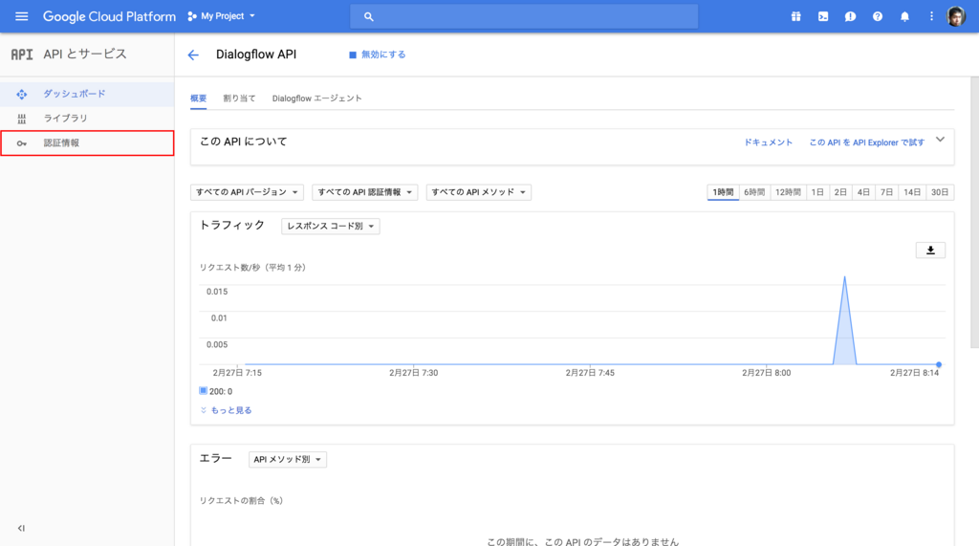Select 6時間 time range
The image size is (979, 546).
[754, 192]
